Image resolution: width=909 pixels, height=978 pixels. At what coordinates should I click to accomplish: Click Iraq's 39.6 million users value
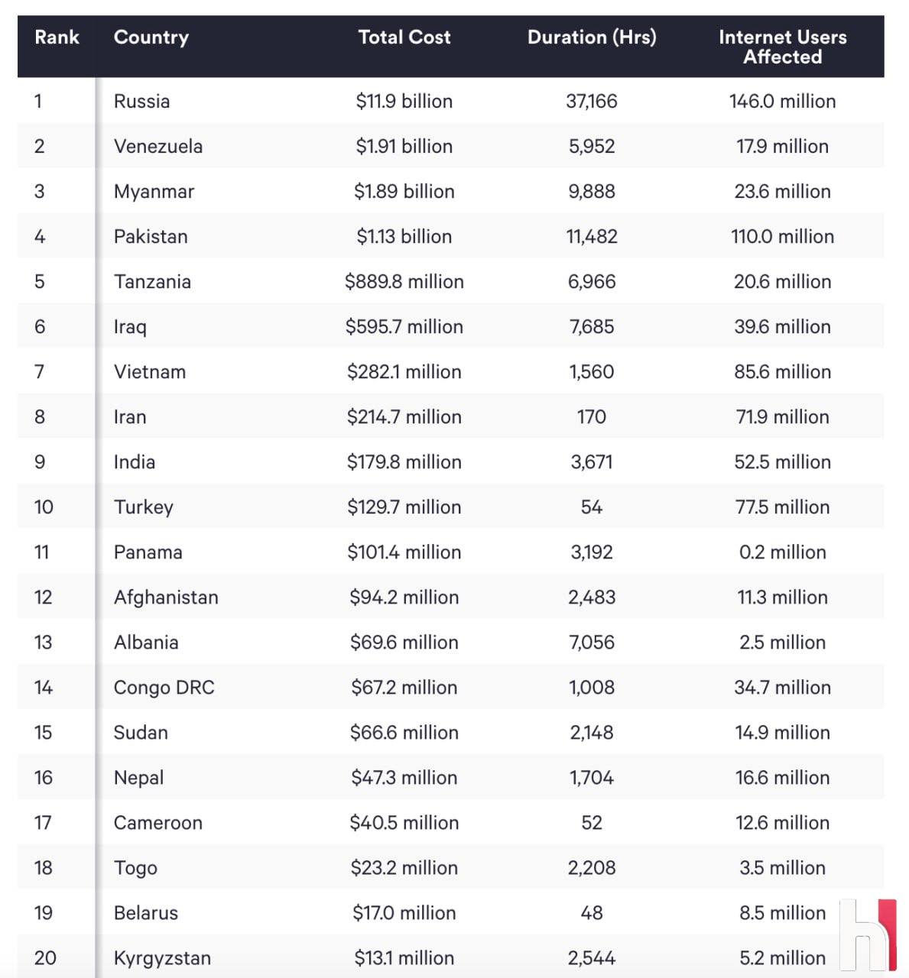click(782, 327)
